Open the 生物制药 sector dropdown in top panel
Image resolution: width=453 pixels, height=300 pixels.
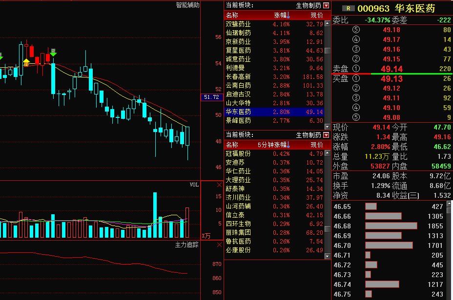pos(326,5)
